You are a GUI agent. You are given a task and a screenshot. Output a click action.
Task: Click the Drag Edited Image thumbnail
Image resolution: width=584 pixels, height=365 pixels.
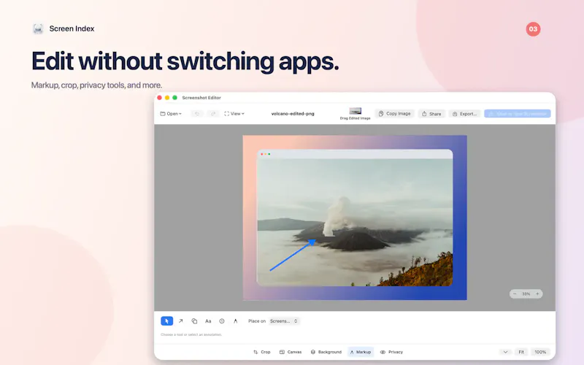356,111
